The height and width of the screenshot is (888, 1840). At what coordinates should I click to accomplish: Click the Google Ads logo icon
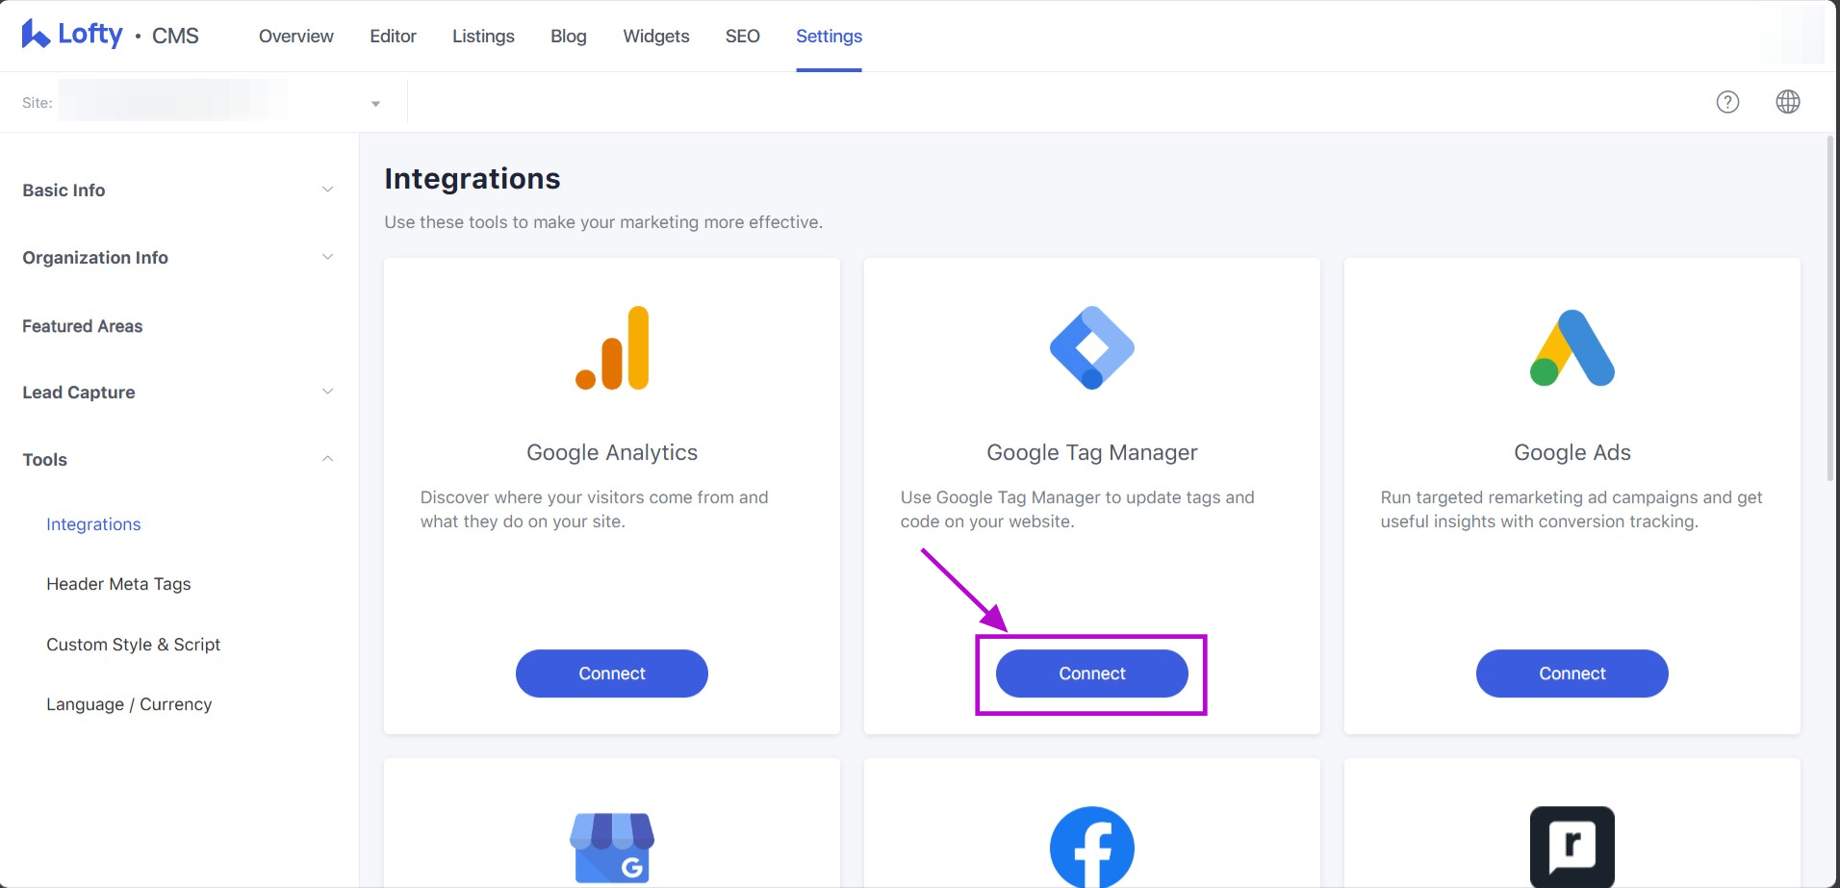(x=1572, y=348)
